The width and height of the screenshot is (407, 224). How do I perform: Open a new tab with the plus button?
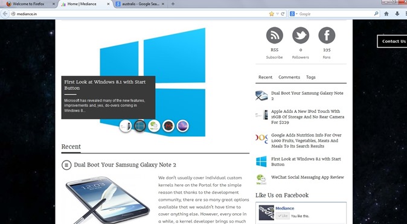click(173, 4)
